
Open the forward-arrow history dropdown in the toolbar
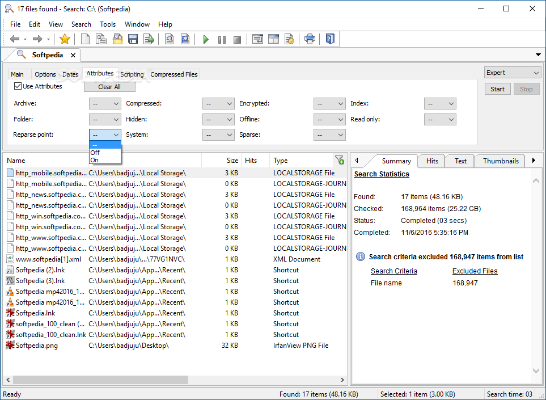point(48,39)
